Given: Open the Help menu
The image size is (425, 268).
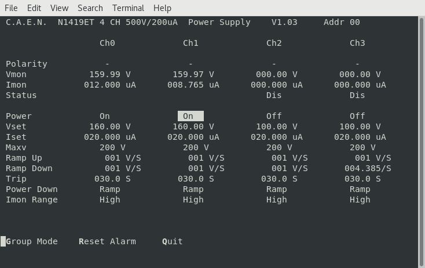Looking at the screenshot, I should tap(162, 8).
